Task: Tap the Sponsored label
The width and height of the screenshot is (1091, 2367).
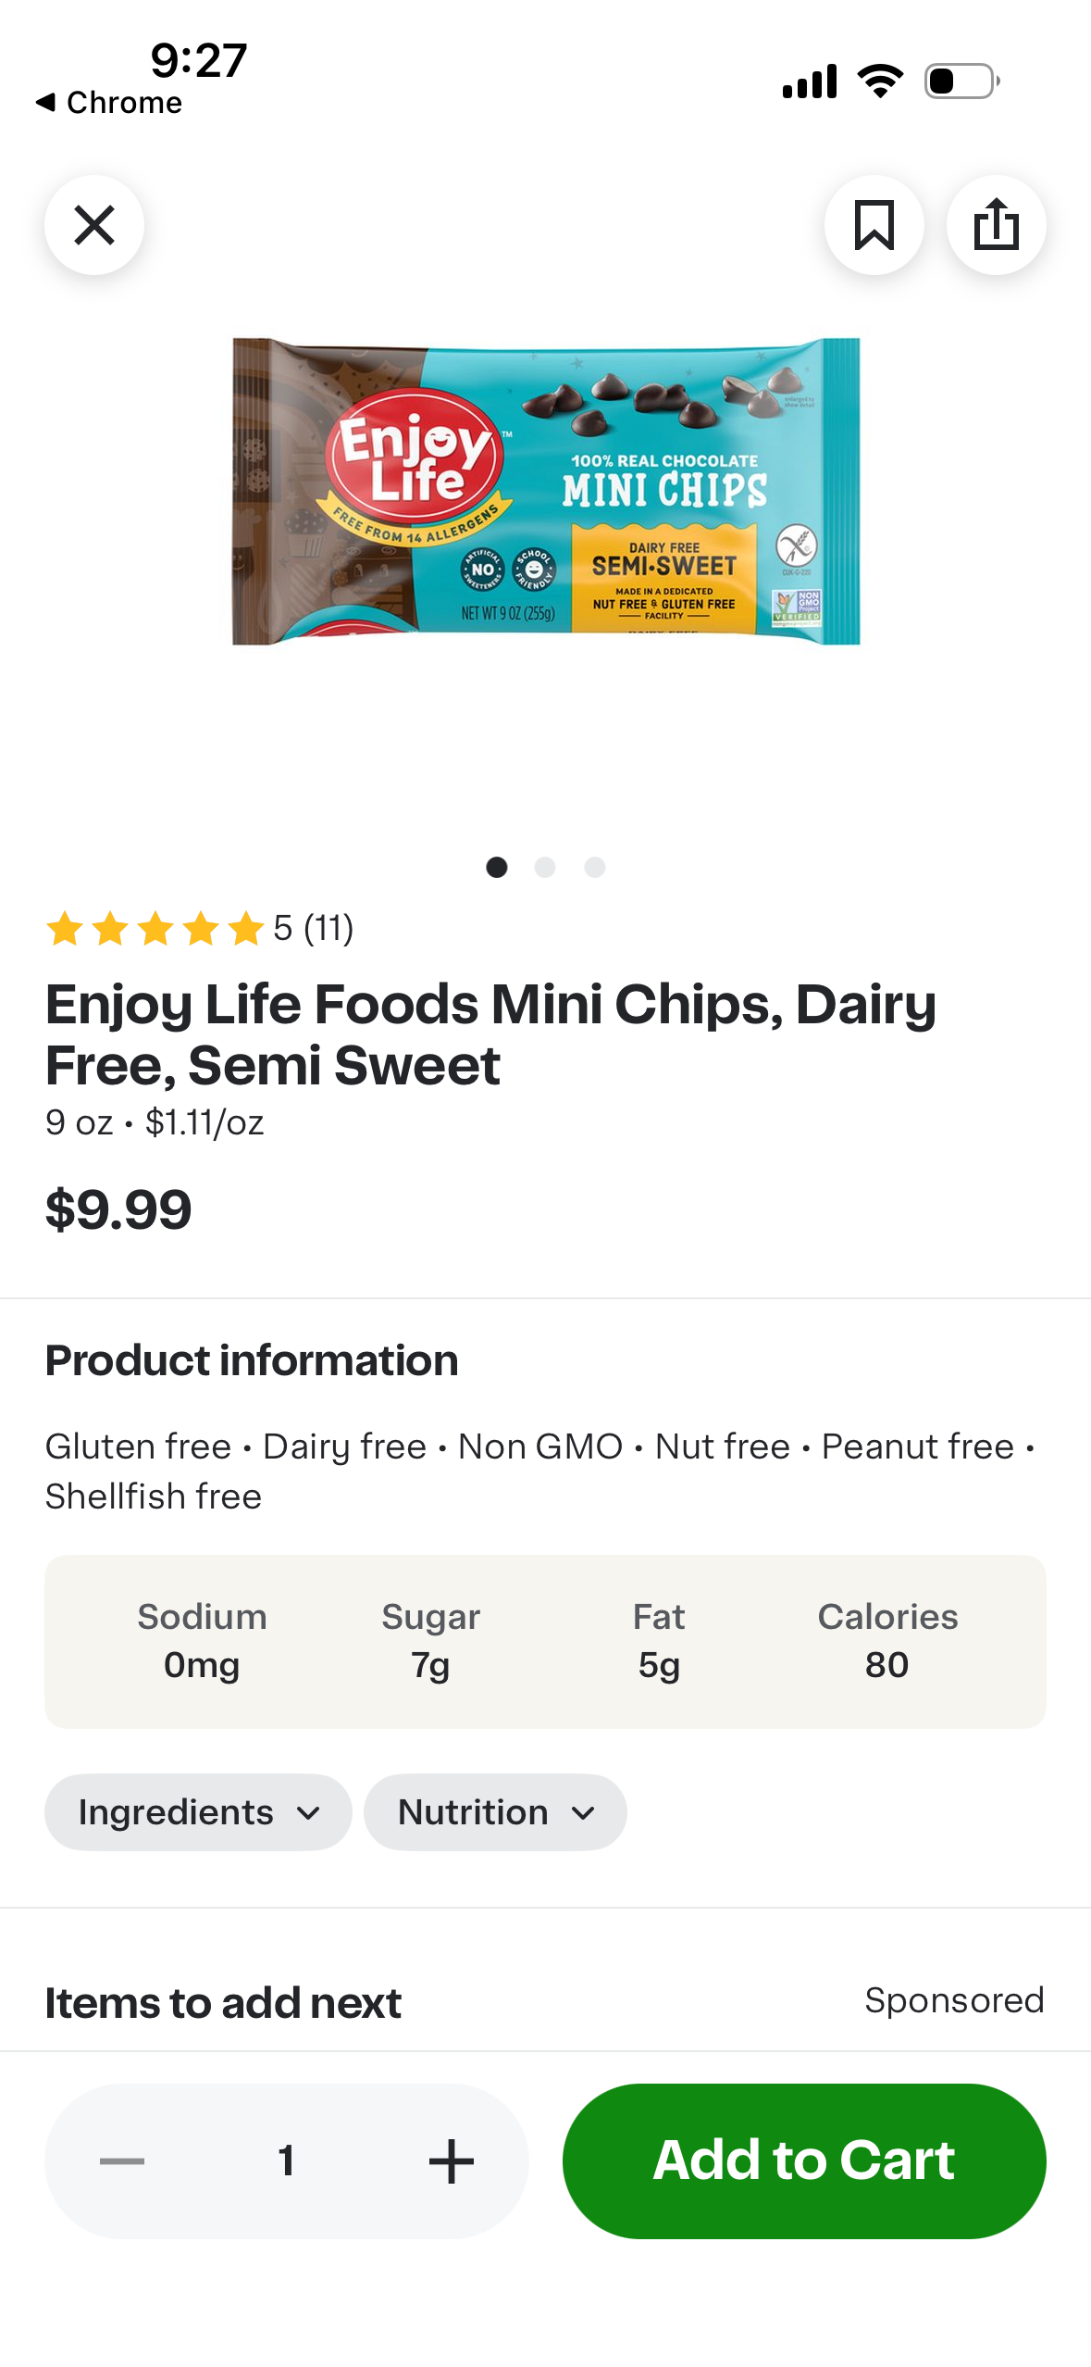Action: [954, 2000]
